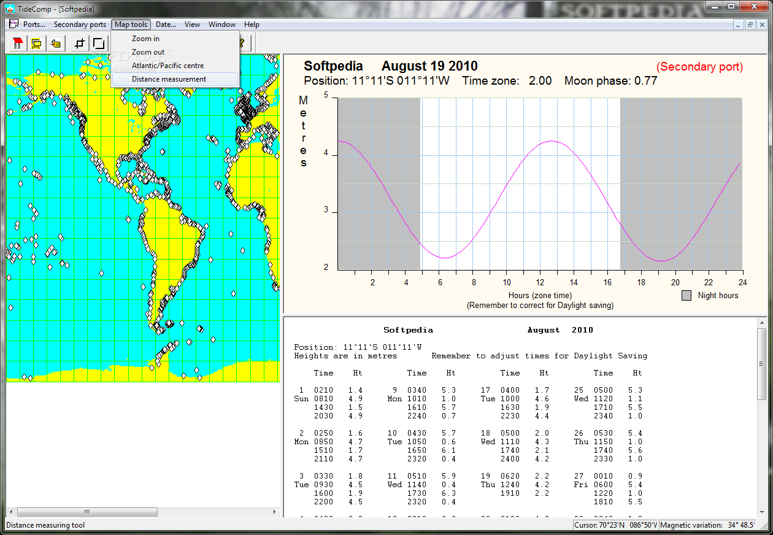Minimize the inner Softpedia document window
773x535 pixels.
[739, 25]
